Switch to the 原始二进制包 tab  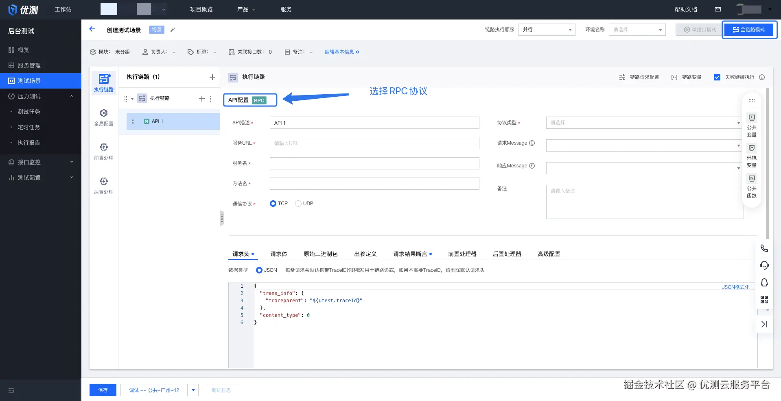coord(321,254)
